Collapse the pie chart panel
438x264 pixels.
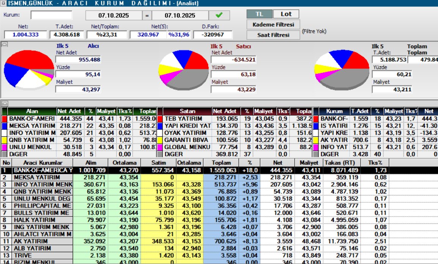pos(5,44)
